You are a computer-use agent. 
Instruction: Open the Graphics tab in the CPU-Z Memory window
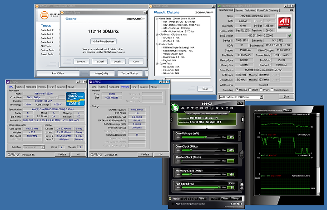pyautogui.click(x=144, y=87)
